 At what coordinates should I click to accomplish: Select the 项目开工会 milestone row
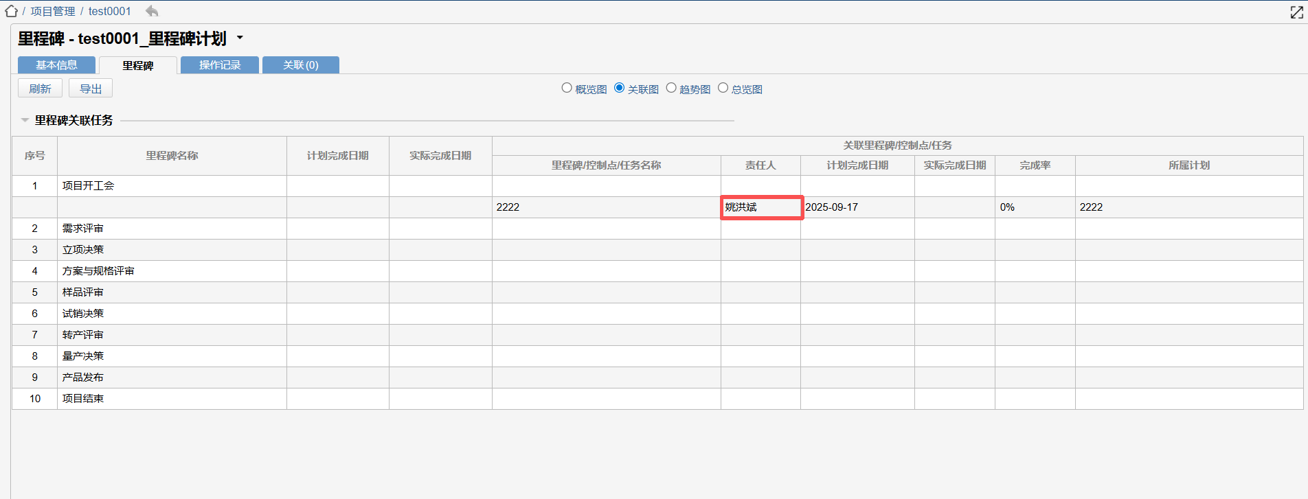(x=88, y=186)
